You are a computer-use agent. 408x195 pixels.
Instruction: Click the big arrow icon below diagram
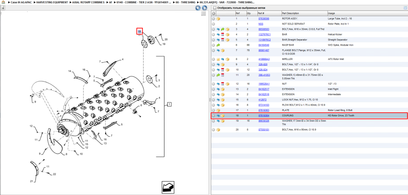pyautogui.click(x=168, y=187)
